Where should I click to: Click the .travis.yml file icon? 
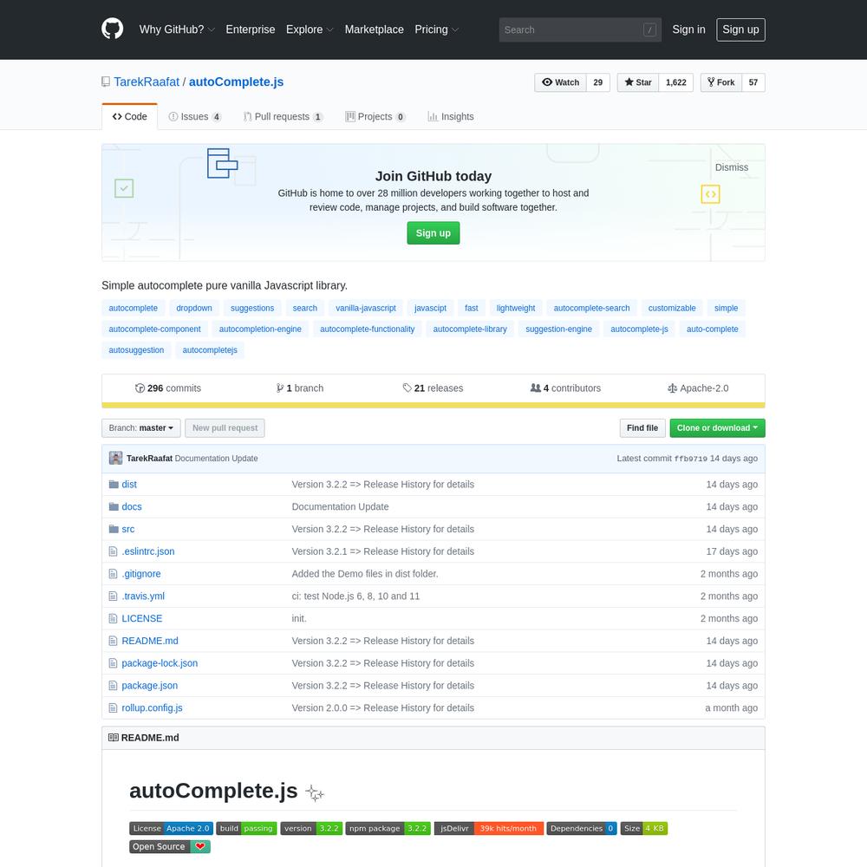pos(114,596)
